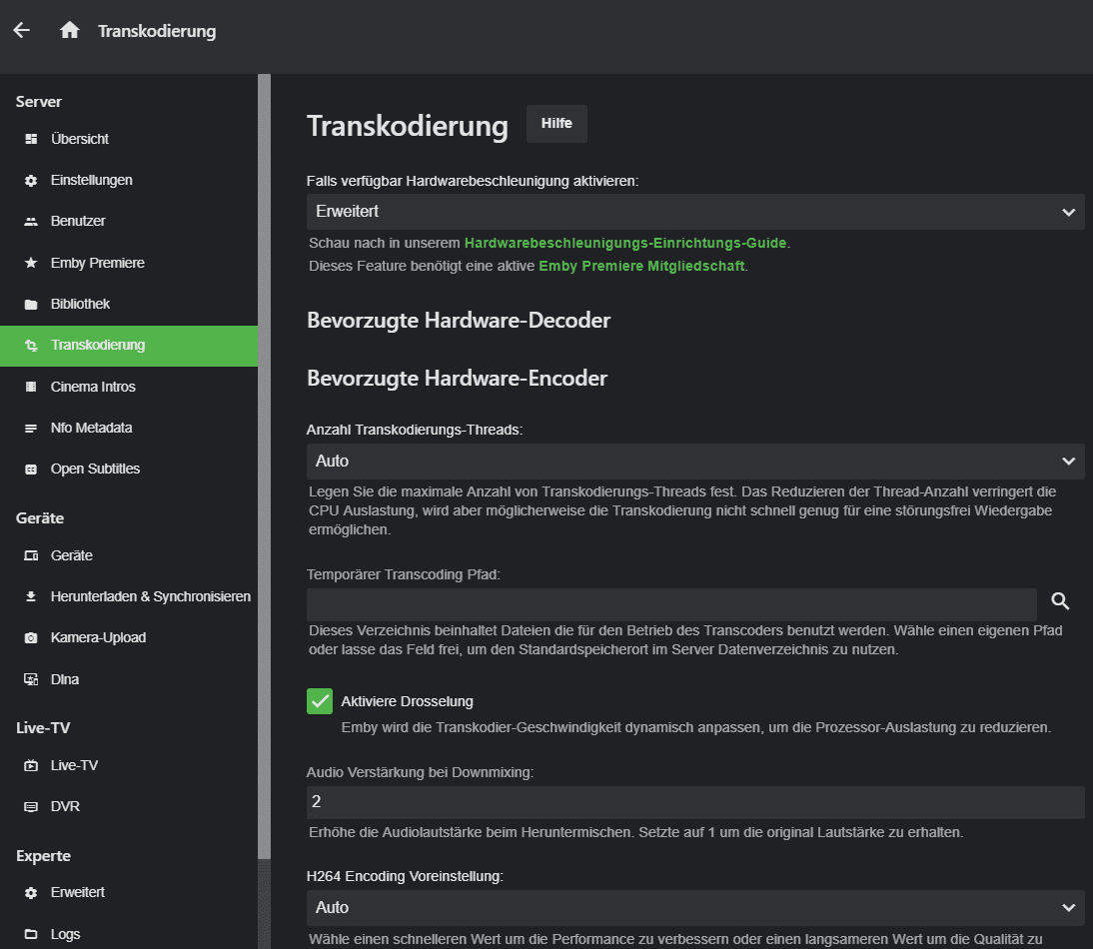Image resolution: width=1093 pixels, height=949 pixels.
Task: Click the Emby Premiere star icon
Action: point(31,263)
